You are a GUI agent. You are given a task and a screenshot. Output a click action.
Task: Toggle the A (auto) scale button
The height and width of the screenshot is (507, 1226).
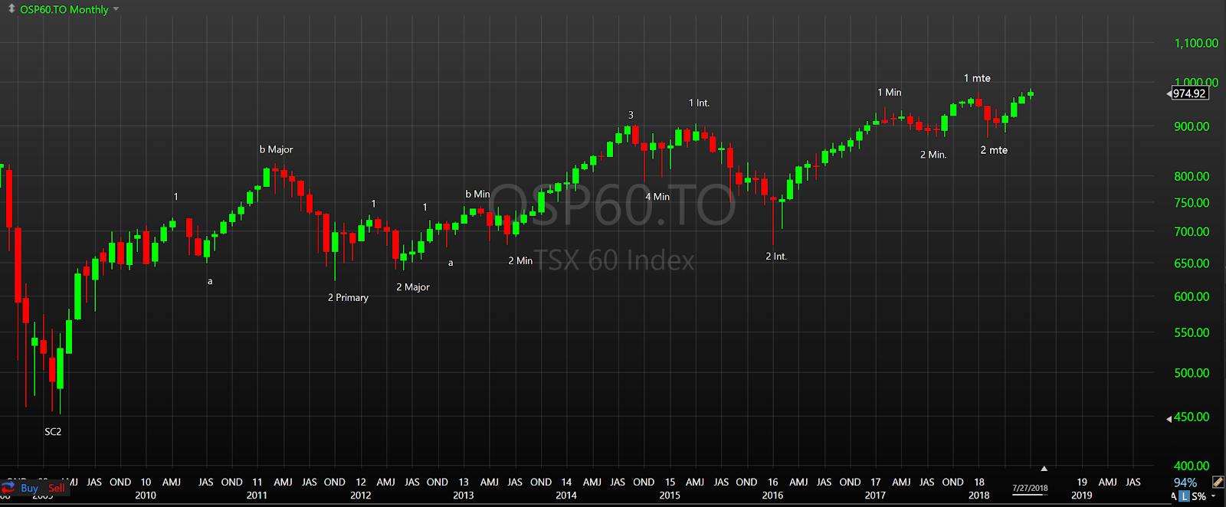[1174, 496]
